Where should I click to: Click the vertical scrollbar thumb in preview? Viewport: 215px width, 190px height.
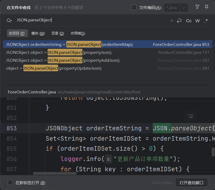pyautogui.click(x=213, y=152)
